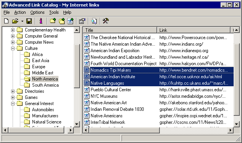Select American Indian Exposition entry
242x143 pixels.
[x=115, y=51]
